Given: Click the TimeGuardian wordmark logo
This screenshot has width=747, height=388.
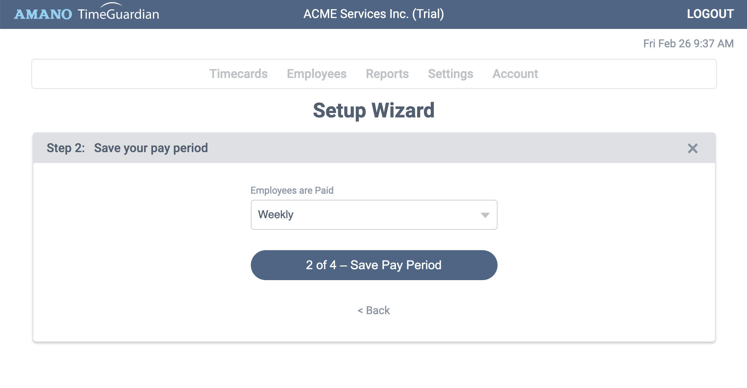Looking at the screenshot, I should [x=118, y=12].
